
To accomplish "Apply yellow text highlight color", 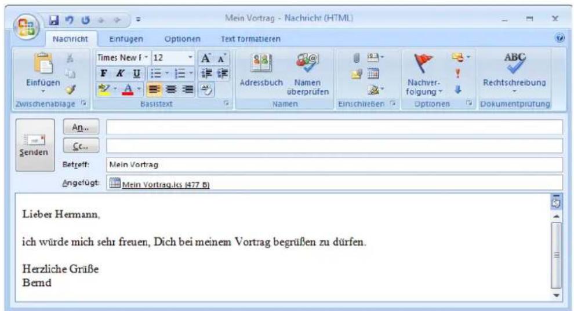I will tap(104, 89).
